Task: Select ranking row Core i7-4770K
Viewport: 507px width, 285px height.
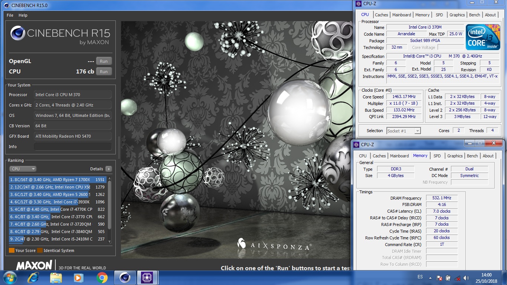Action: 58,209
